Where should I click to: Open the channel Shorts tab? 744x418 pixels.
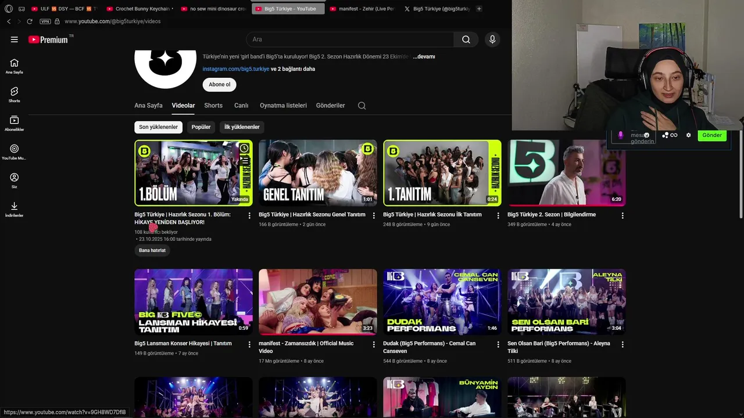click(x=213, y=106)
